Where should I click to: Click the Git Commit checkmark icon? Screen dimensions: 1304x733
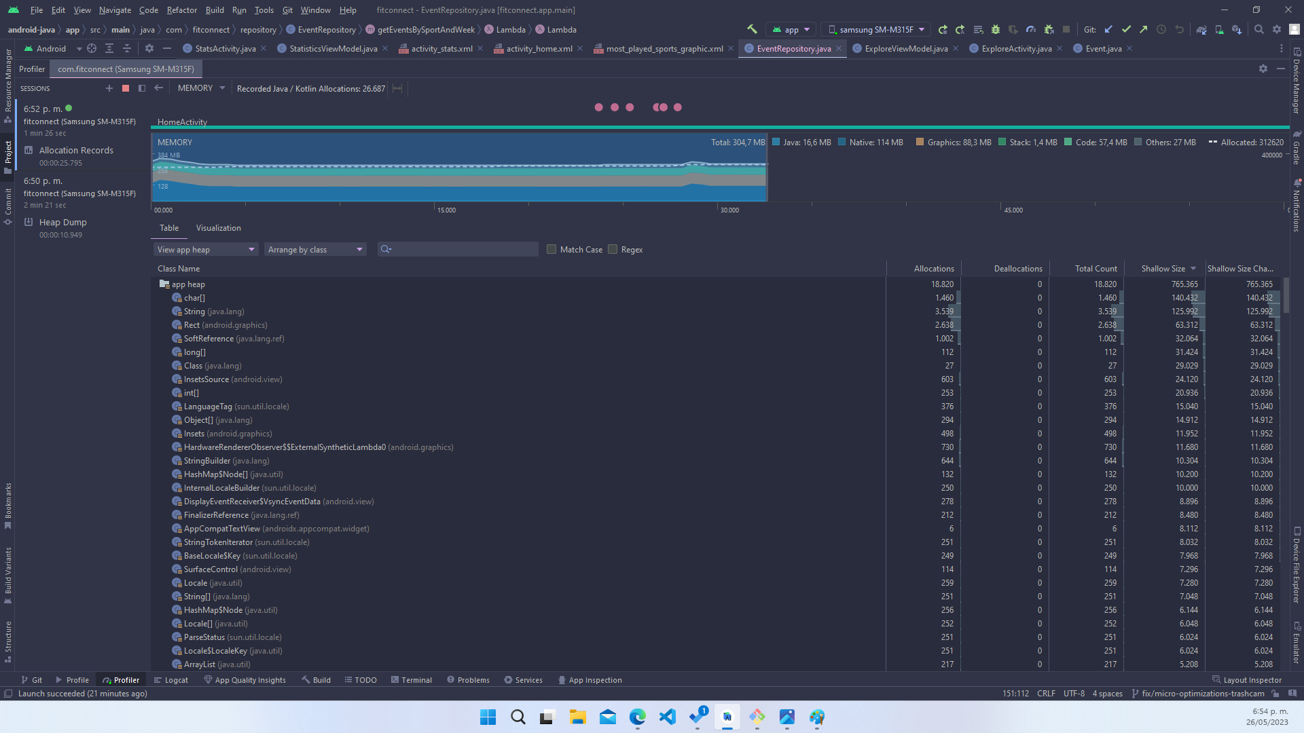point(1126,29)
